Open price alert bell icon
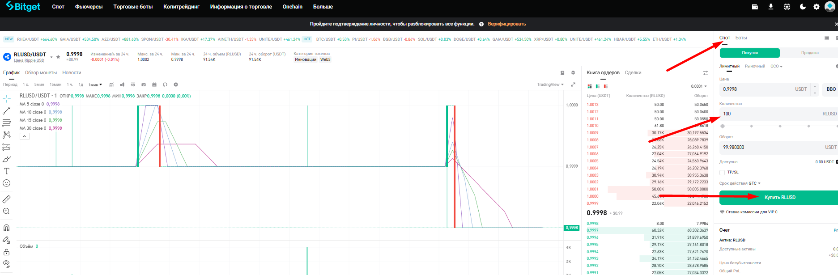 [x=573, y=73]
